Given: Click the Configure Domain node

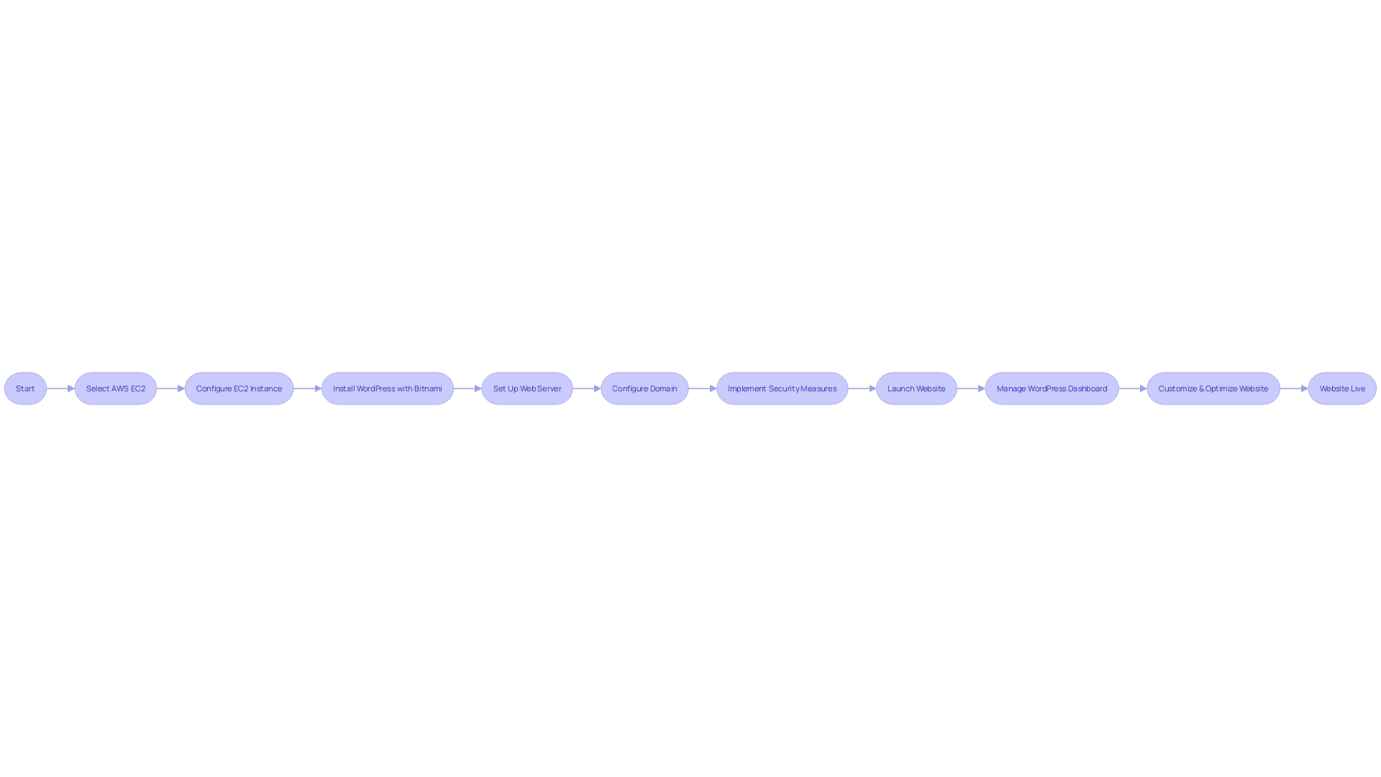Looking at the screenshot, I should 644,388.
